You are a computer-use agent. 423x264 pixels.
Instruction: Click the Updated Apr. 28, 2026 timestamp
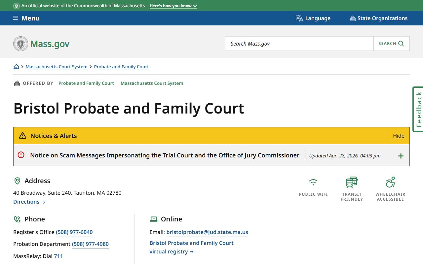tap(345, 155)
